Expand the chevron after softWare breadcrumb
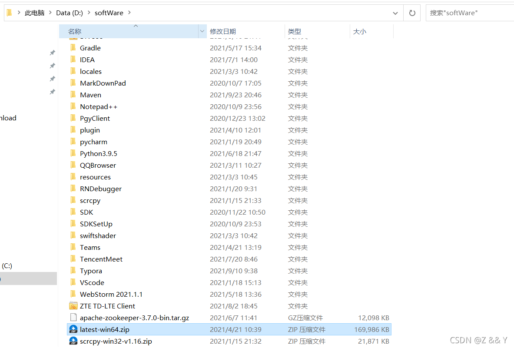514x348 pixels. tap(129, 13)
